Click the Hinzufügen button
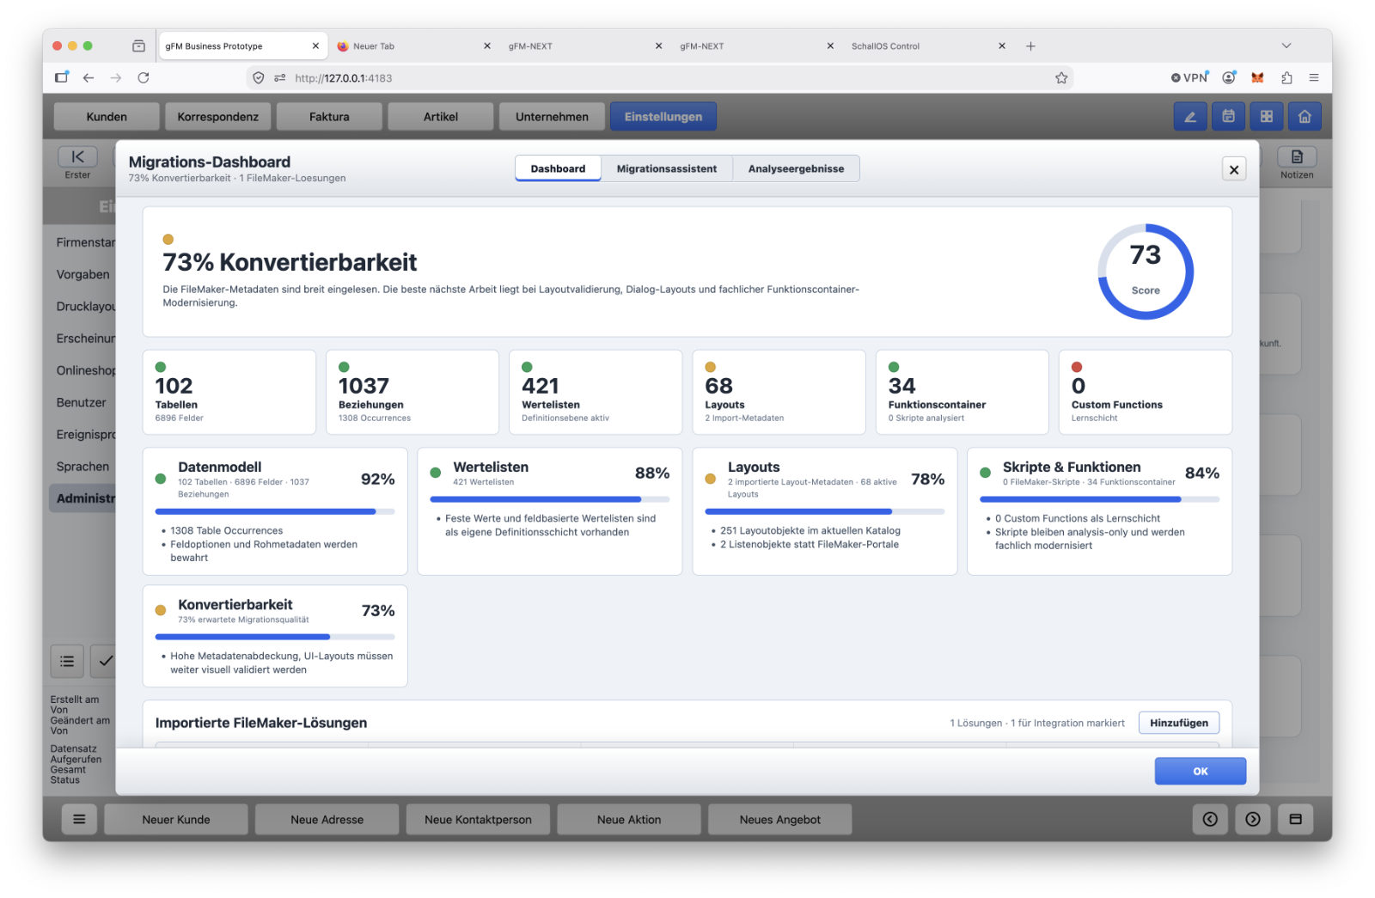Screen dimensions: 1375x898 point(1178,723)
